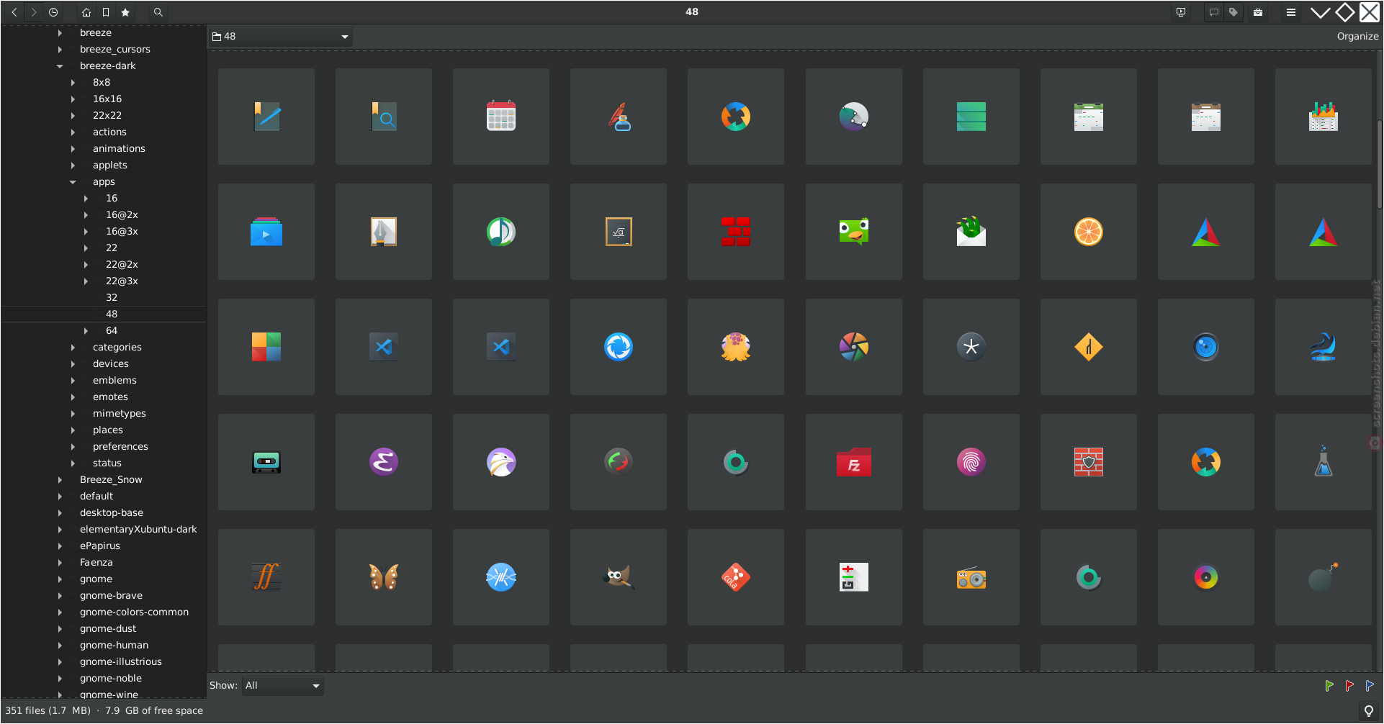Viewport: 1384px width, 724px height.
Task: Select the FileZilla icon thumbnail
Action: click(854, 462)
